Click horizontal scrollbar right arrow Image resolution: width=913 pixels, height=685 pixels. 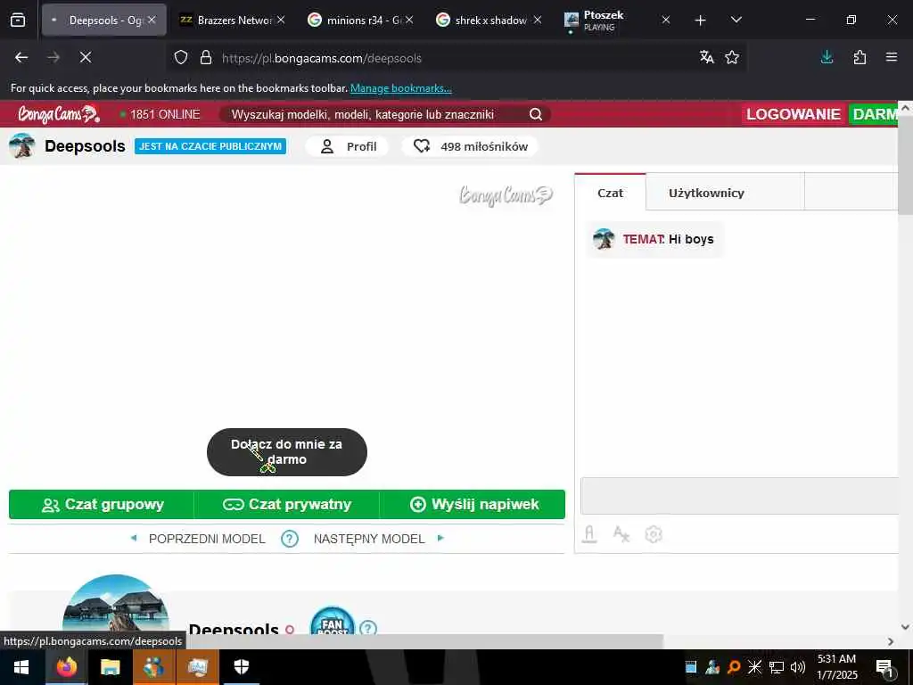(891, 641)
